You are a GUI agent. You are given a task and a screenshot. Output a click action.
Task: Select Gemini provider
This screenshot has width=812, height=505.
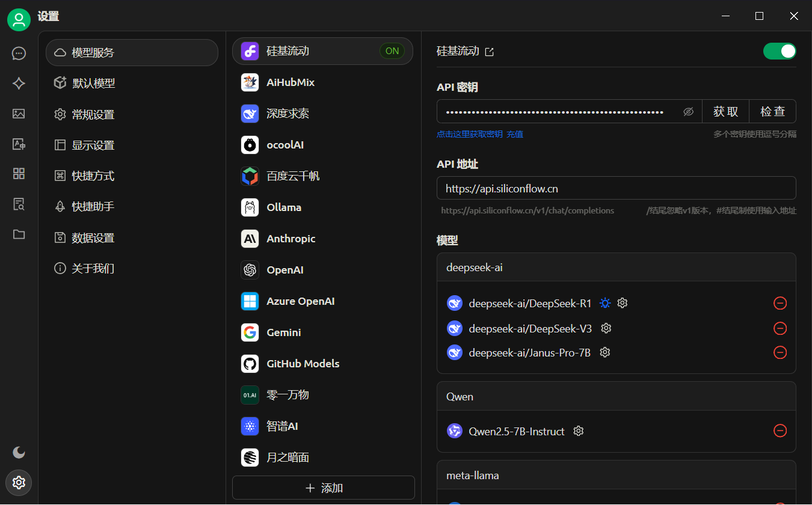click(323, 332)
